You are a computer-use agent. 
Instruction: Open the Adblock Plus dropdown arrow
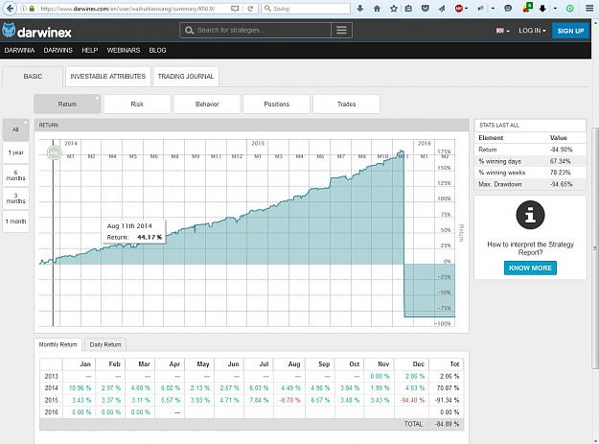click(x=466, y=9)
